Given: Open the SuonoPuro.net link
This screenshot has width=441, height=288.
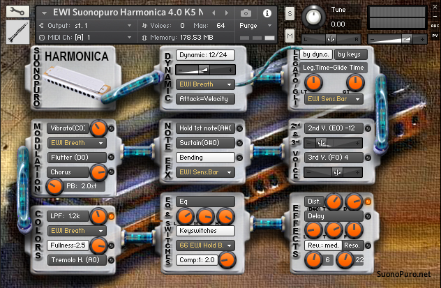Looking at the screenshot, I should (x=403, y=274).
